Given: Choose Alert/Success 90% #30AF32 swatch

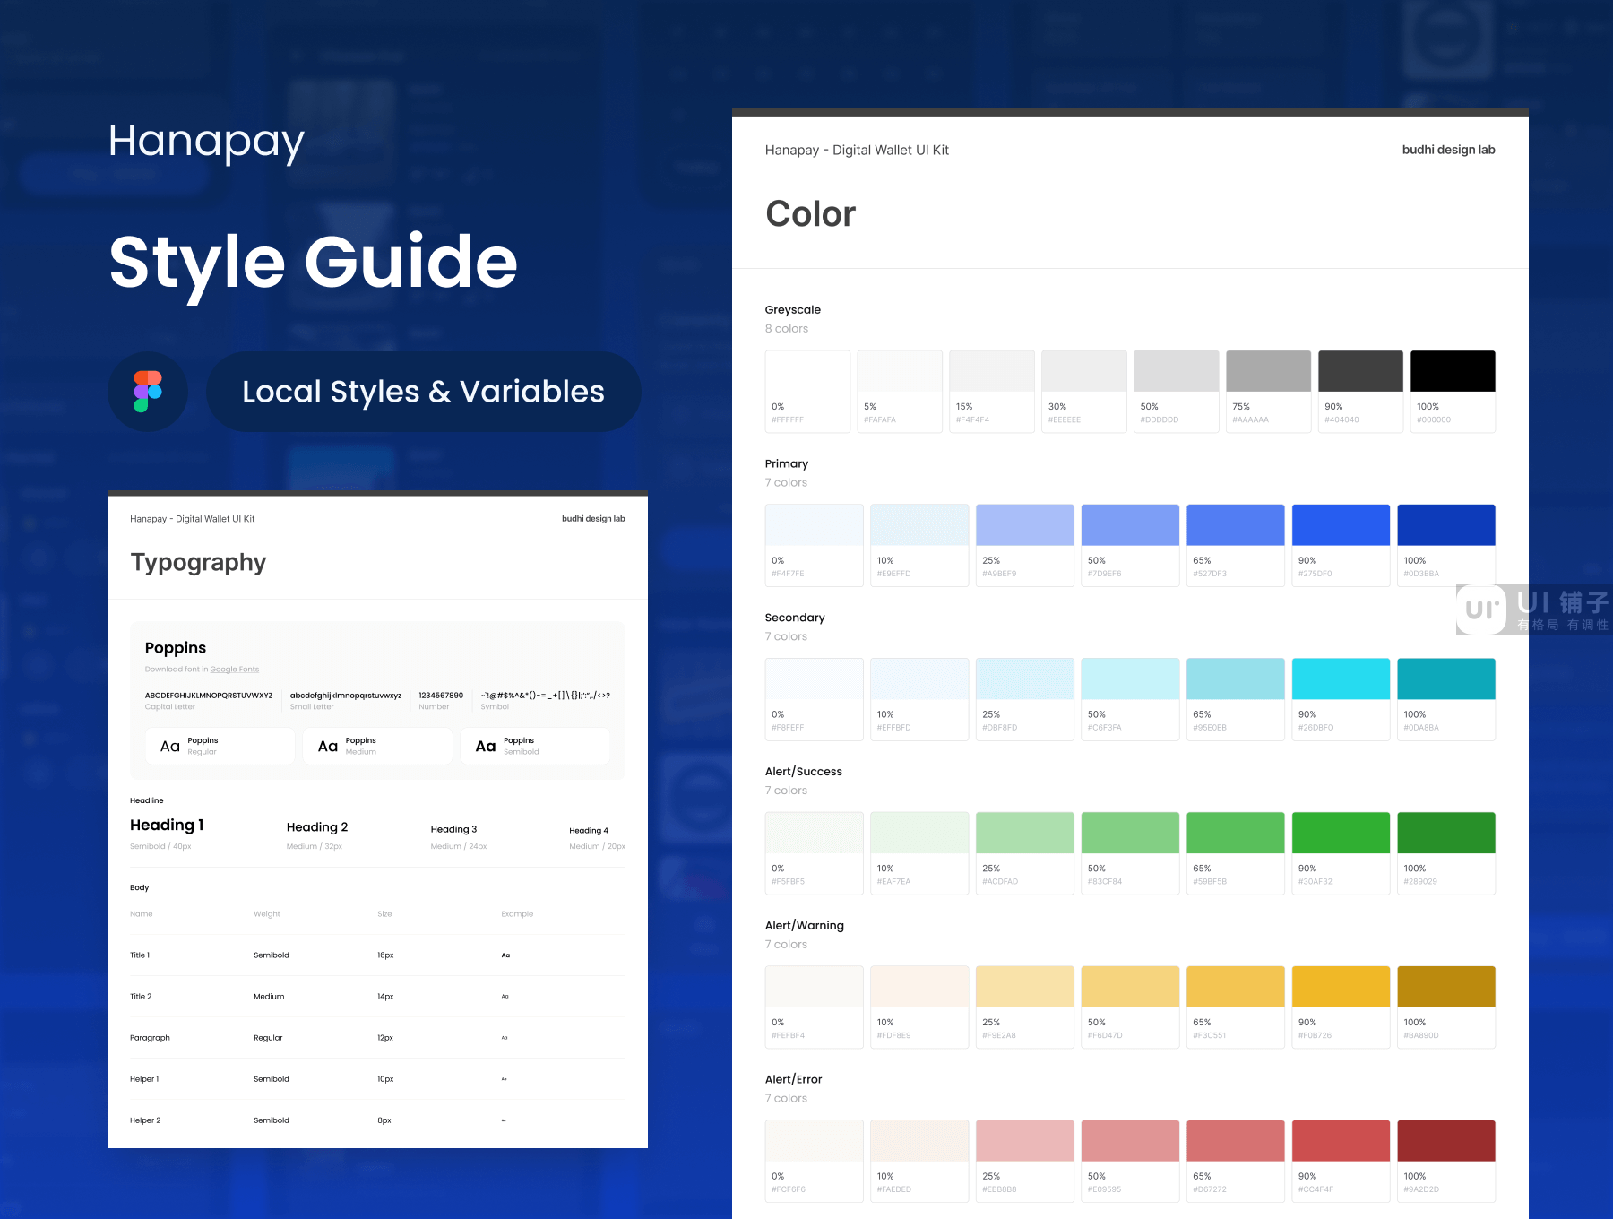Looking at the screenshot, I should [x=1341, y=853].
